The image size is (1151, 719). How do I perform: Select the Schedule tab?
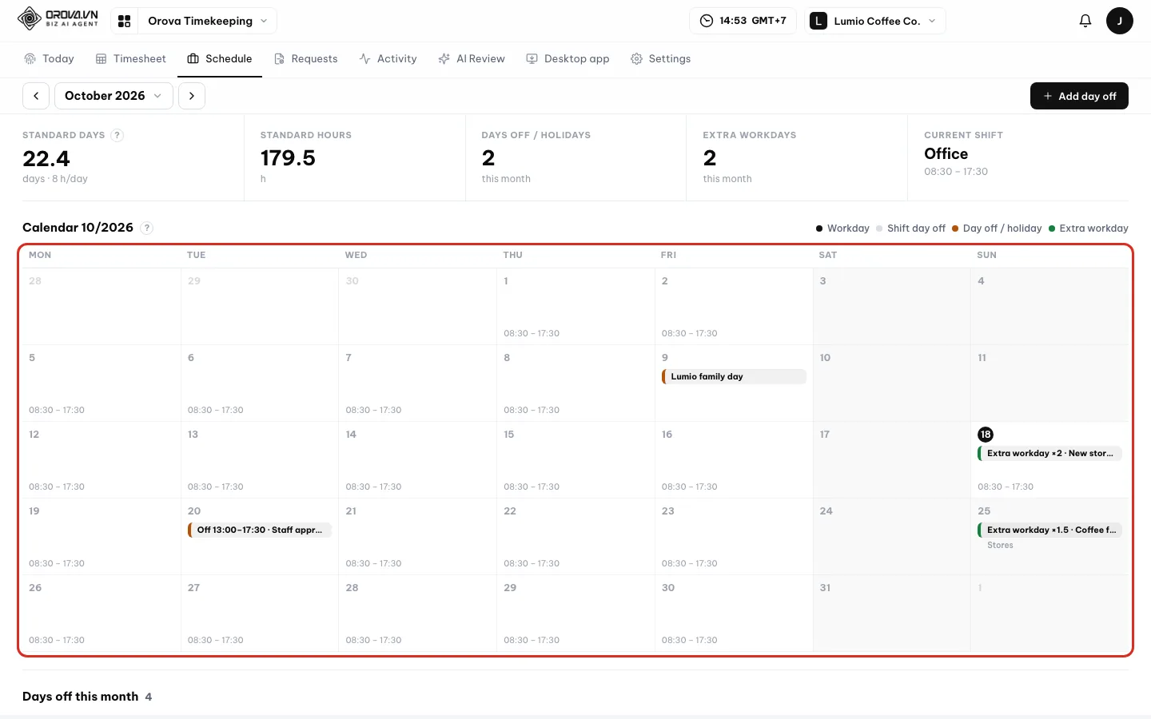220,58
